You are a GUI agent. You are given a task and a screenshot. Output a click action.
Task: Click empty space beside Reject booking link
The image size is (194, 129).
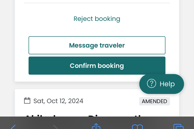click(147, 19)
